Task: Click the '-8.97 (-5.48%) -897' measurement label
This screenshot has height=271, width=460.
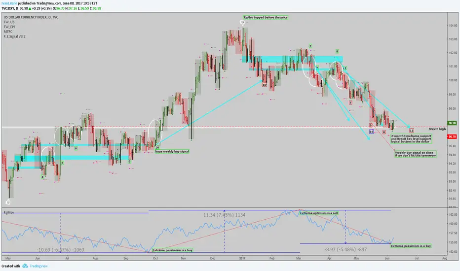Action: 345,250
